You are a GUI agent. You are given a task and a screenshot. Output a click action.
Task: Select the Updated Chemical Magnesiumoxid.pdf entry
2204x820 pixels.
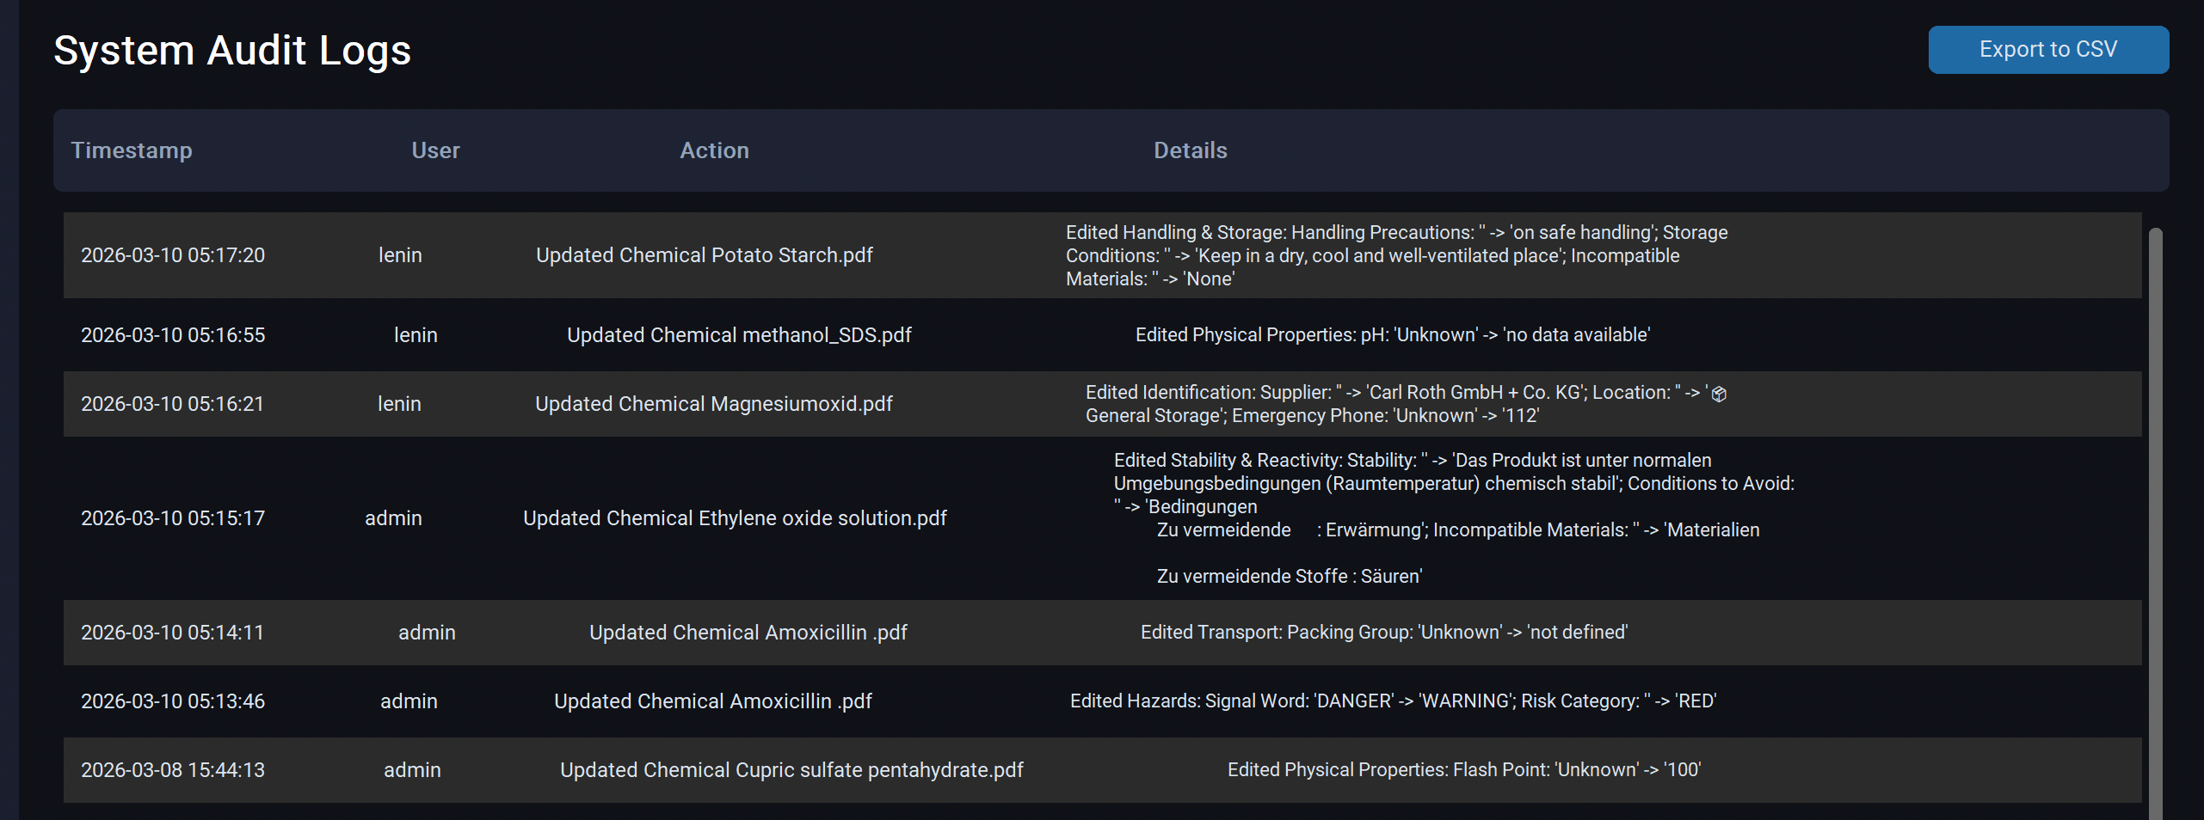tap(713, 404)
